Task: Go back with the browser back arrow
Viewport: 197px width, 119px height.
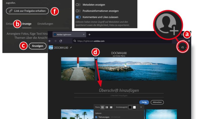Action: coord(50,41)
